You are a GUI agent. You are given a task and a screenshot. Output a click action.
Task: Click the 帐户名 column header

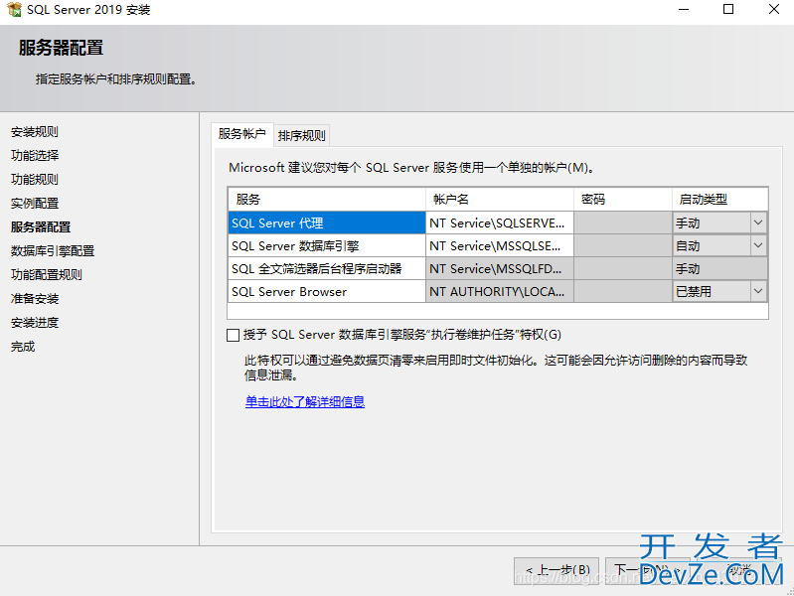click(499, 199)
